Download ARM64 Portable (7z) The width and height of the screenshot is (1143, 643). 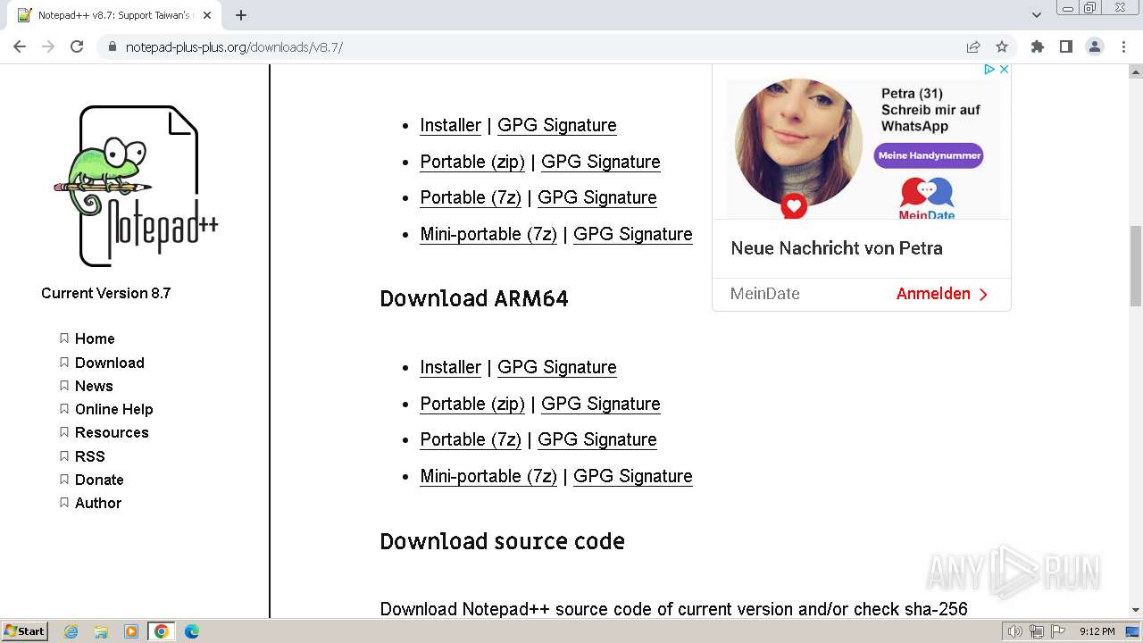(x=471, y=439)
